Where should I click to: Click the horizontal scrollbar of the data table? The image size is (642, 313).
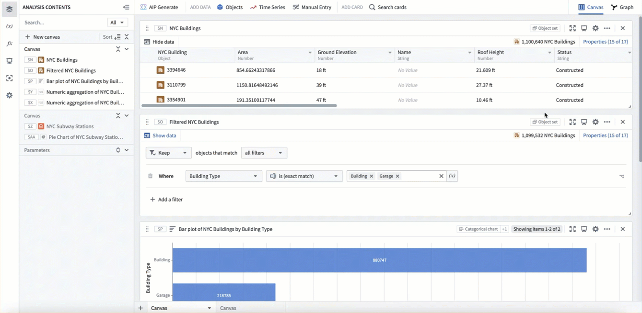click(239, 105)
